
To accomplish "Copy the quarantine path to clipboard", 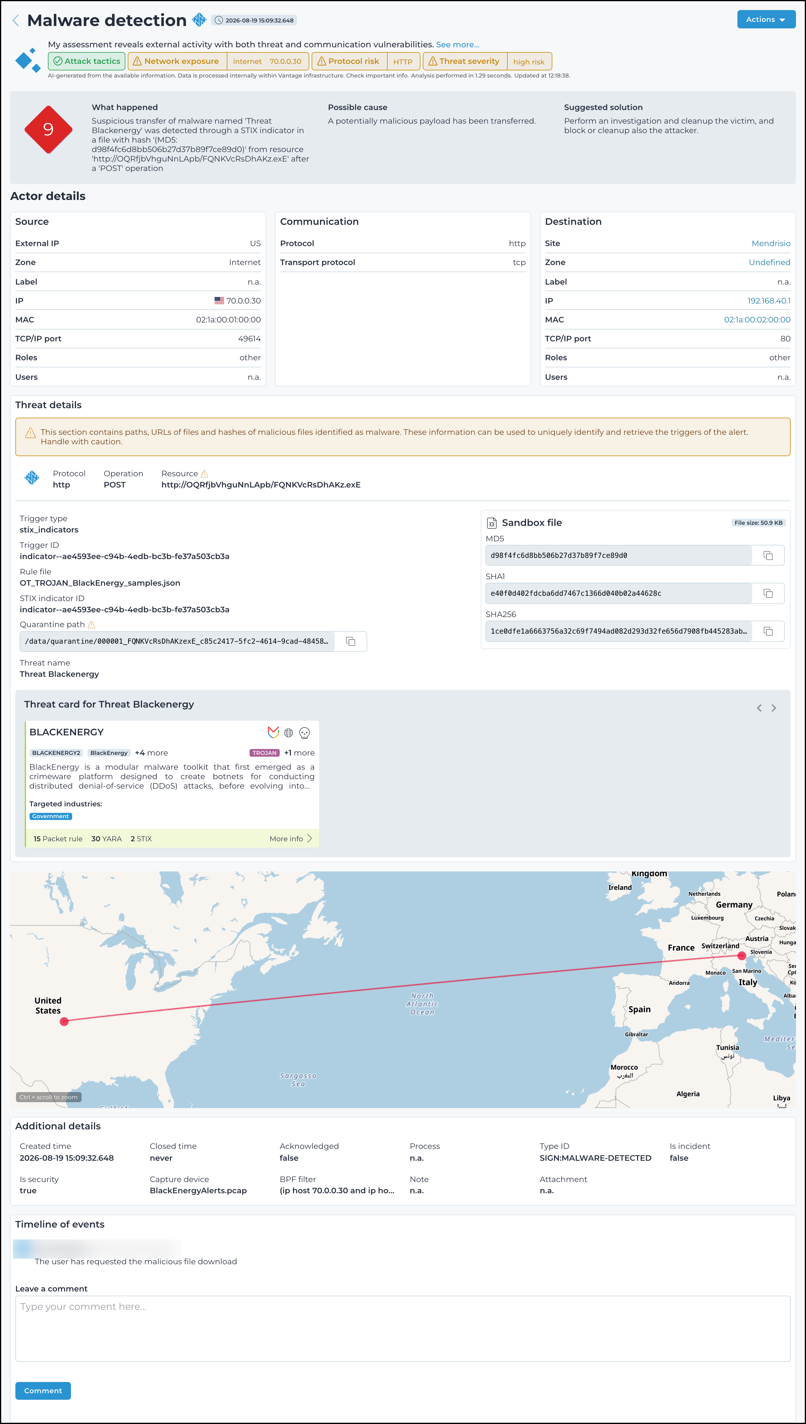I will click(x=350, y=641).
